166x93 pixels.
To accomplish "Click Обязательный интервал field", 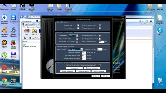I will (x=84, y=58).
